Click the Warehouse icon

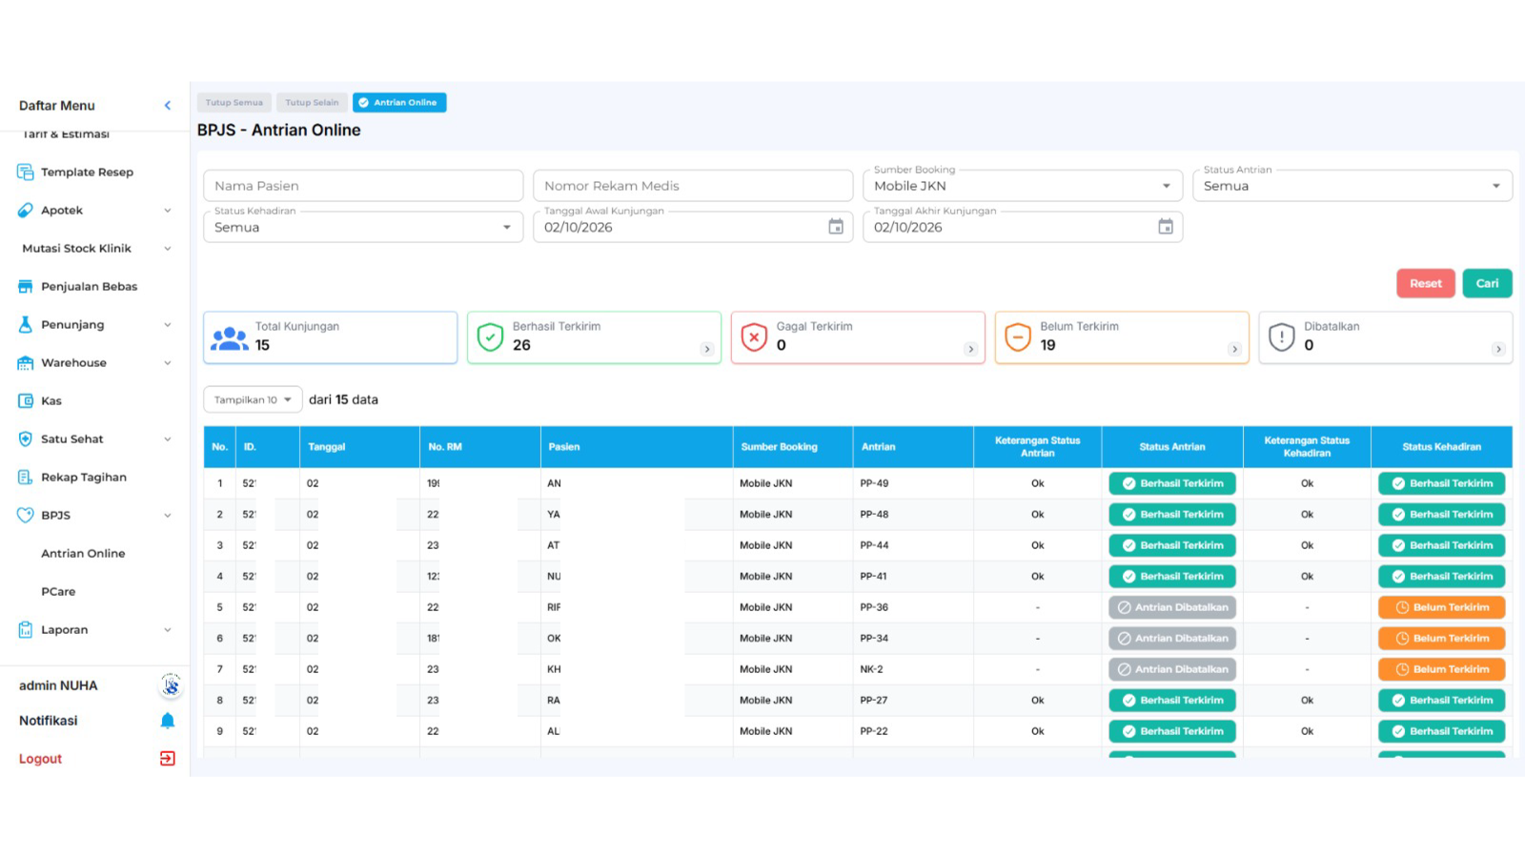26,363
